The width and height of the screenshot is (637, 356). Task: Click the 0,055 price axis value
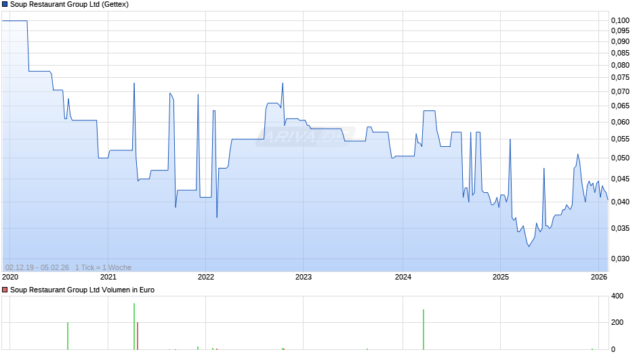point(620,139)
